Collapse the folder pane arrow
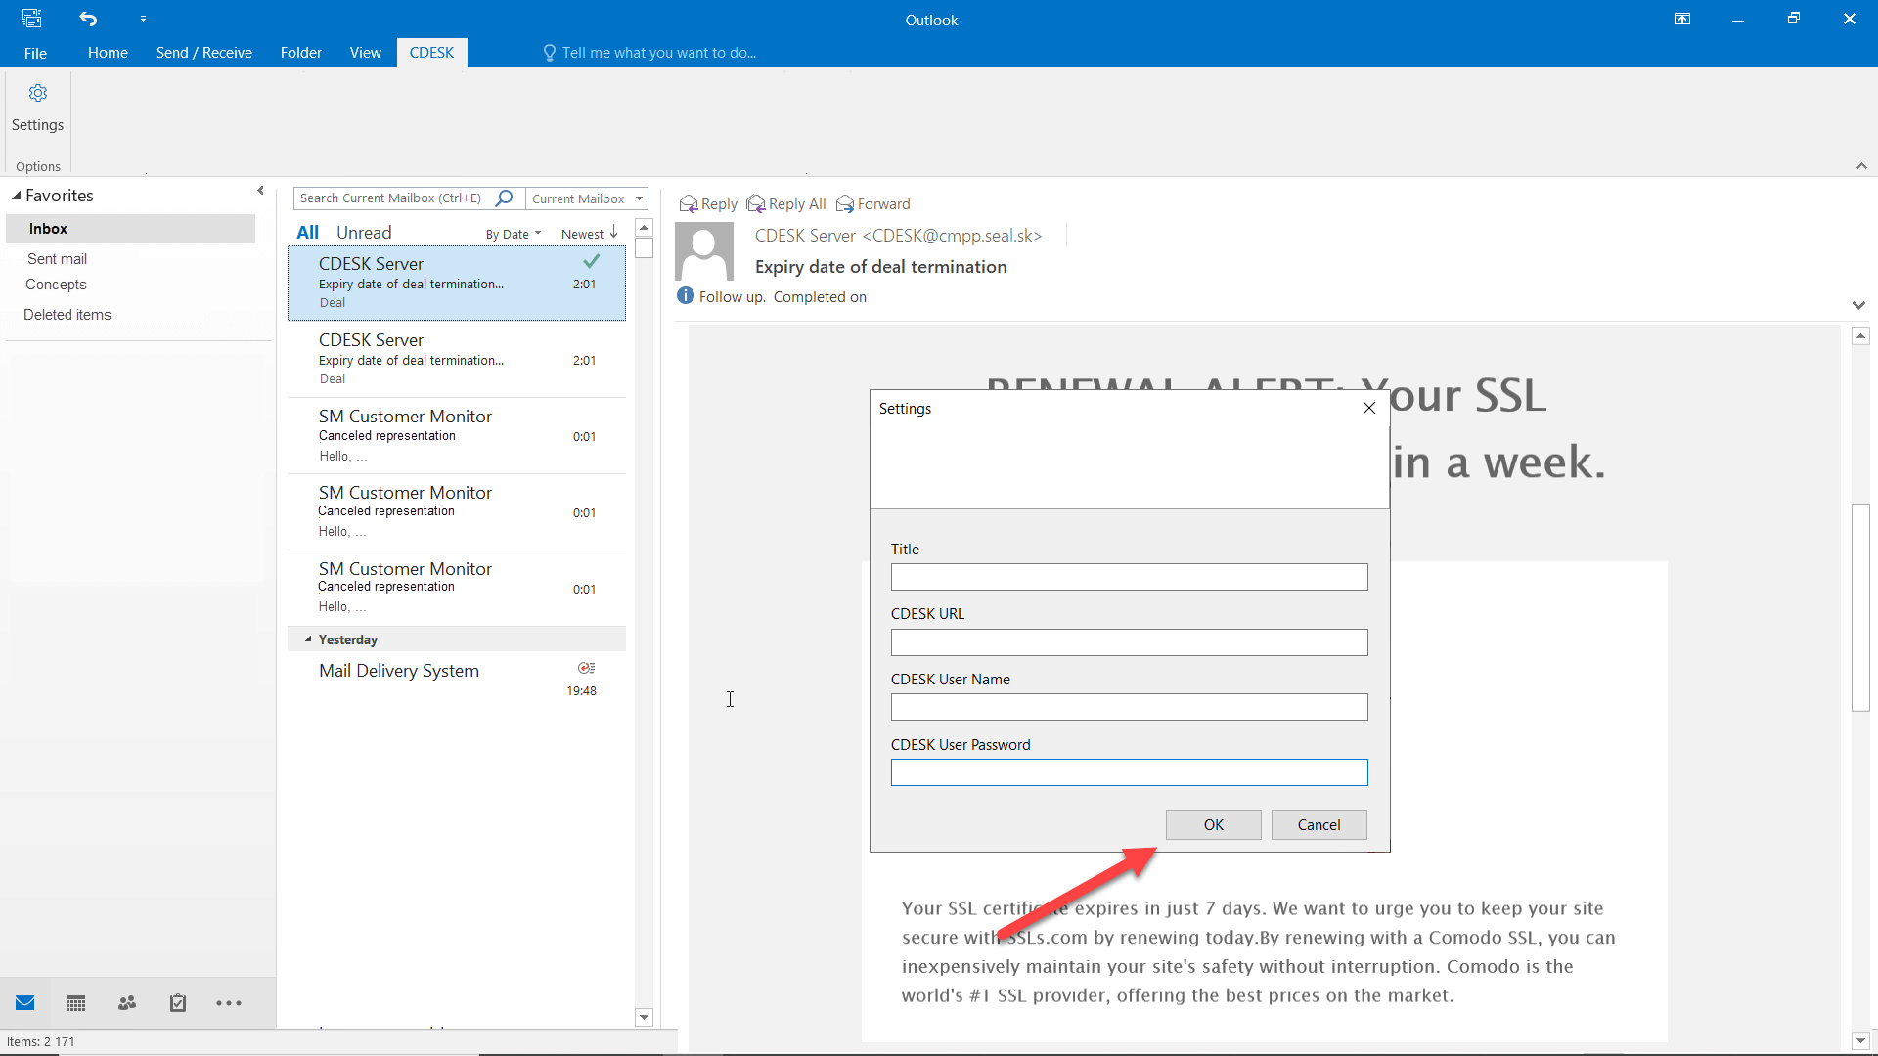 [x=260, y=191]
